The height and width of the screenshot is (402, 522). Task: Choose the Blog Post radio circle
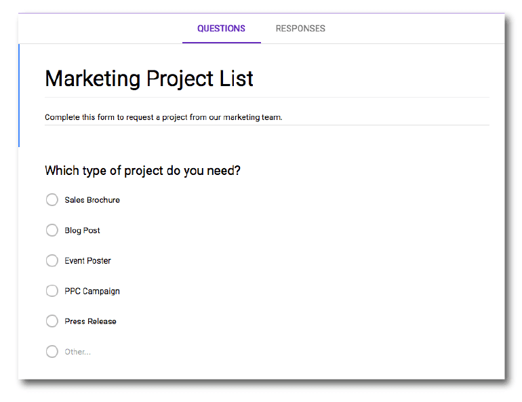[x=52, y=230]
